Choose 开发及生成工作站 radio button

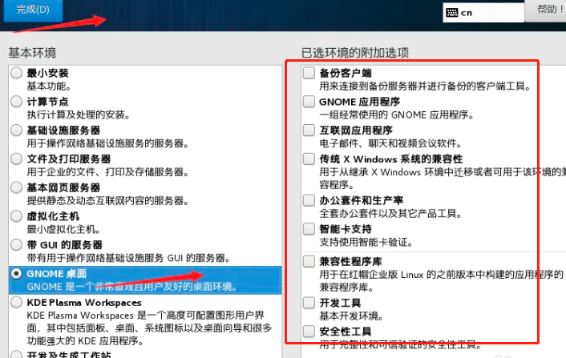click(x=16, y=354)
